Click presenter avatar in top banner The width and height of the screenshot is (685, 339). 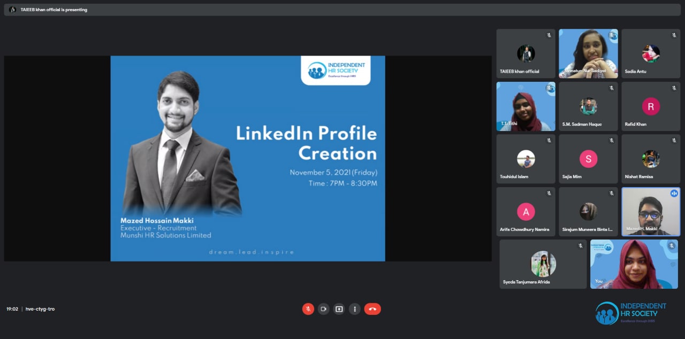pyautogui.click(x=12, y=10)
